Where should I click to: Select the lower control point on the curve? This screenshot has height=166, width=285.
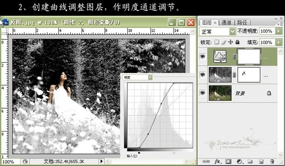pyautogui.click(x=148, y=134)
